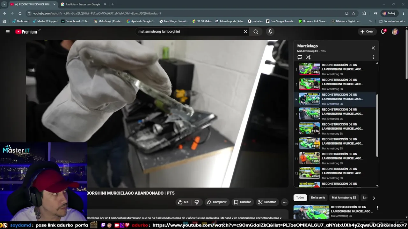Go back in browser history
The width and height of the screenshot is (408, 229).
4,13
